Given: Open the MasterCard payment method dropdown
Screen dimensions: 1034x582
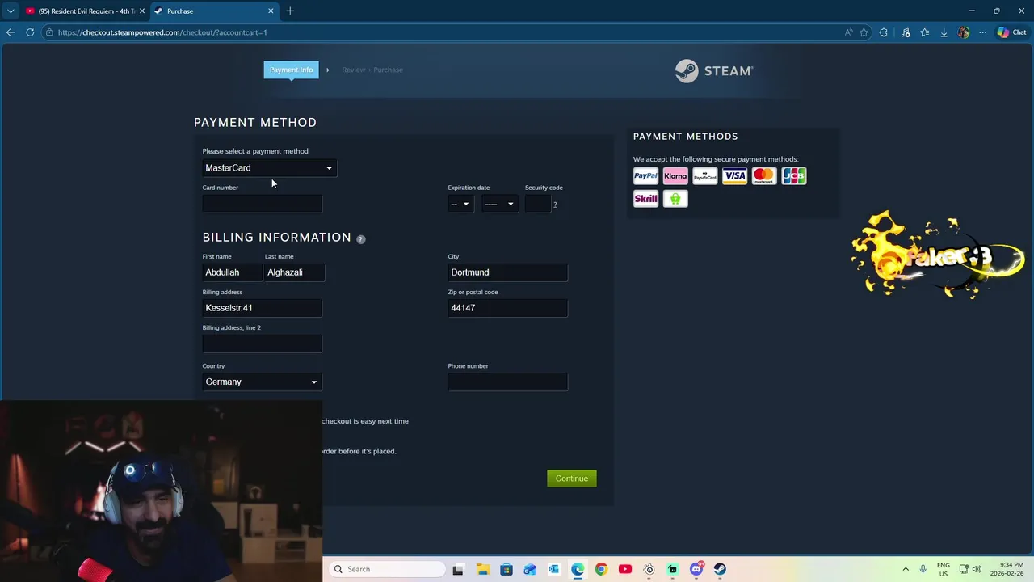Looking at the screenshot, I should pyautogui.click(x=269, y=168).
